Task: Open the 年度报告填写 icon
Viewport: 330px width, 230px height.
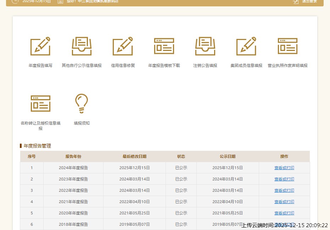Action: pyautogui.click(x=40, y=46)
